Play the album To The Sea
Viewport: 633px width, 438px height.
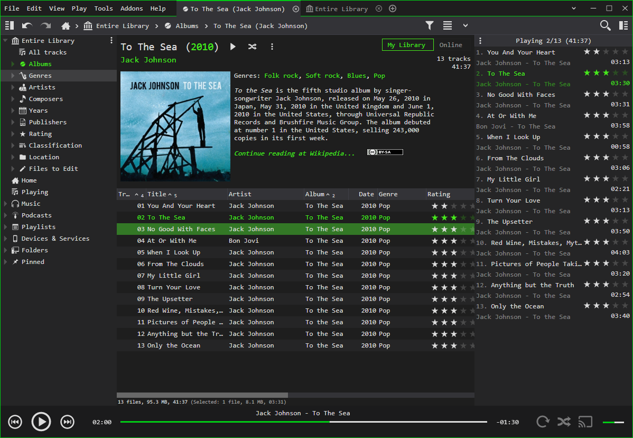coord(232,47)
